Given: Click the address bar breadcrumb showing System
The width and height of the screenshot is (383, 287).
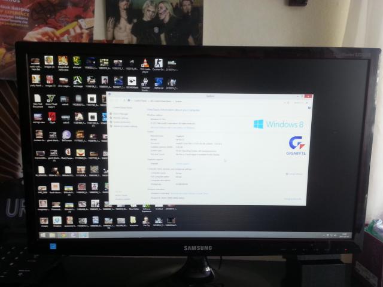Looking at the screenshot, I should [x=177, y=101].
